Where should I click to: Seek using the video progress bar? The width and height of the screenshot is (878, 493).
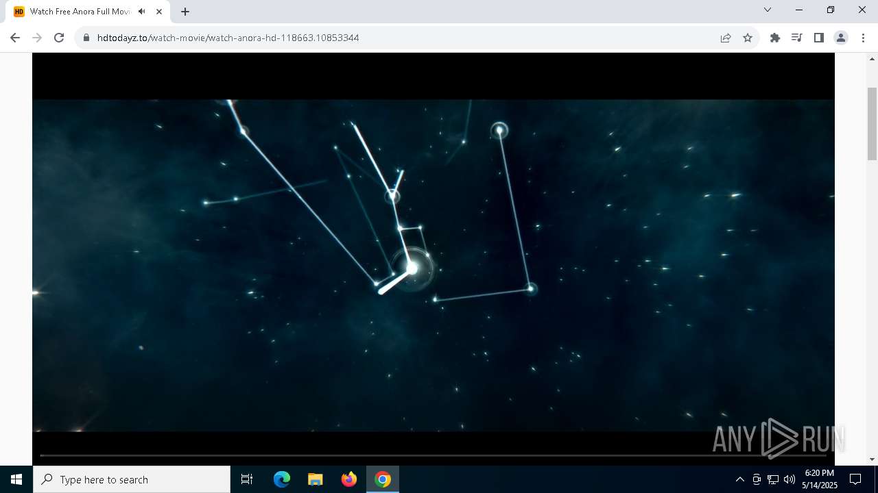434,455
